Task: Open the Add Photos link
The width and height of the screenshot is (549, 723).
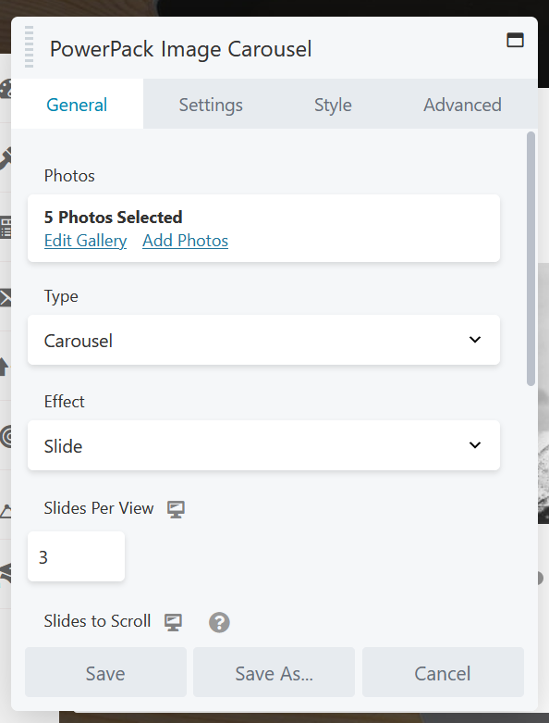Action: (x=185, y=241)
